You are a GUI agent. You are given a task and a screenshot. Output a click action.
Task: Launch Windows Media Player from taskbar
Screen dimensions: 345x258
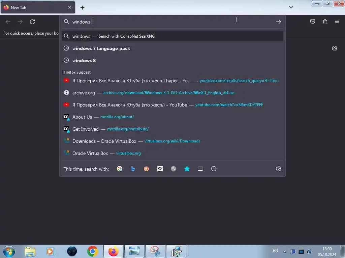(51, 251)
